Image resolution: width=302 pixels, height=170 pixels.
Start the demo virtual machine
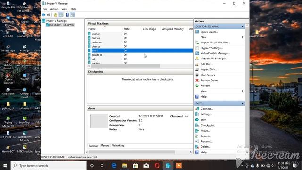tap(203, 119)
